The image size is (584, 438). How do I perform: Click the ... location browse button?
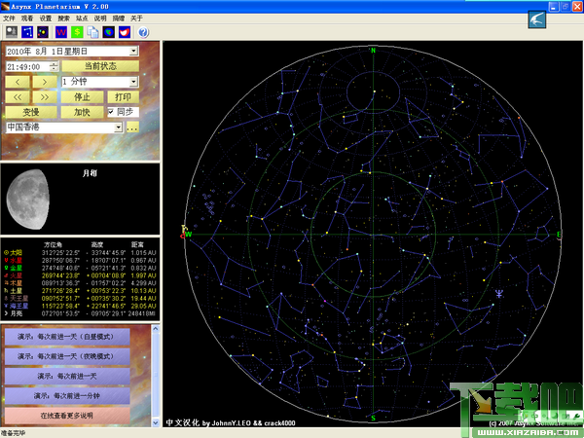(132, 128)
